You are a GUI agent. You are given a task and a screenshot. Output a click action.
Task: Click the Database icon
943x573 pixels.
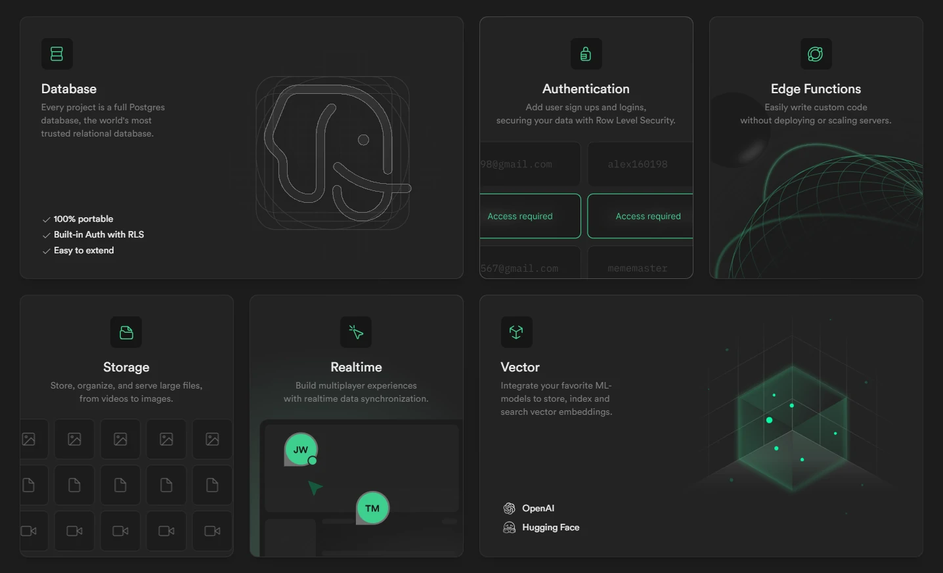[x=57, y=54]
